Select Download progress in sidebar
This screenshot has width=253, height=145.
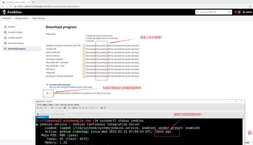point(22,49)
